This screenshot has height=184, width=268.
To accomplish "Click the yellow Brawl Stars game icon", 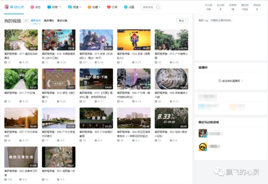I will pyautogui.click(x=203, y=147).
